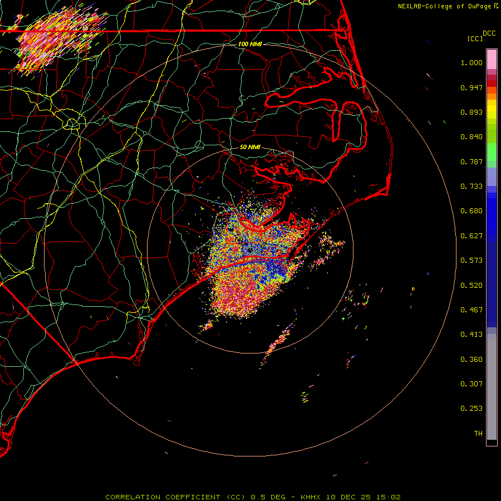Click the 100 NMI range ring label
Screen dimensions: 501x501
(x=250, y=44)
